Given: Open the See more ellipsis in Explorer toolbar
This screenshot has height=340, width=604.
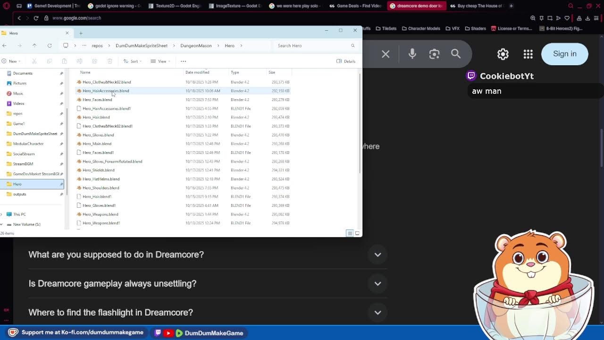Looking at the screenshot, I should [x=184, y=61].
